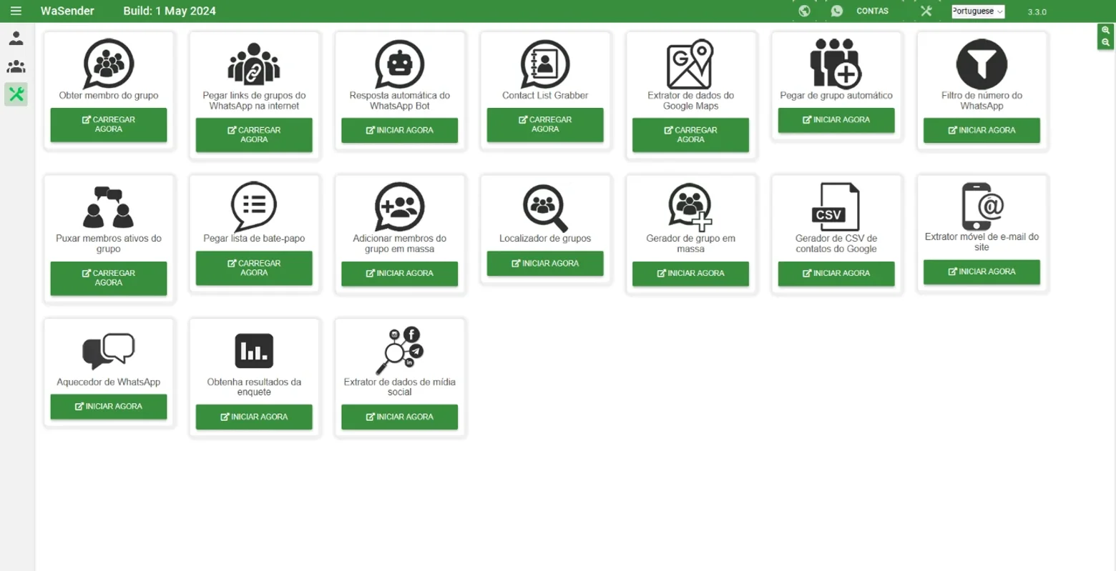Screen dimensions: 1116x571
Task: Click INICIAR AGORA for Gerador de CSV
Action: pos(836,274)
